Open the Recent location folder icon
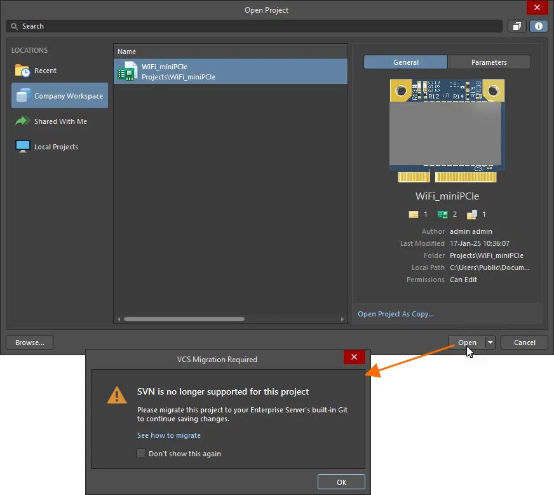The width and height of the screenshot is (554, 495). (x=22, y=71)
